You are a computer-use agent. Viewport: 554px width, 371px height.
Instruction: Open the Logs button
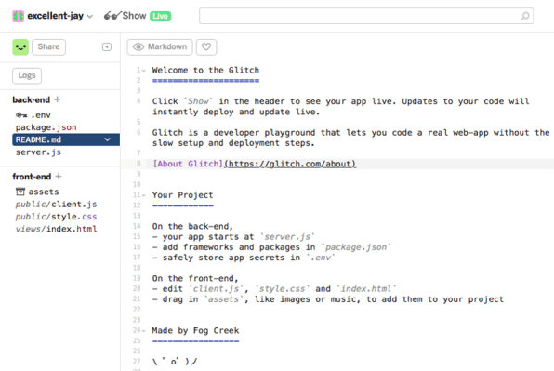(x=27, y=75)
